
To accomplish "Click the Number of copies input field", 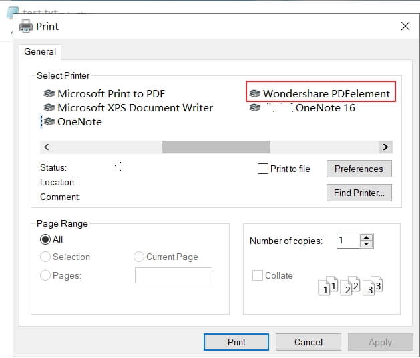I will [x=348, y=241].
